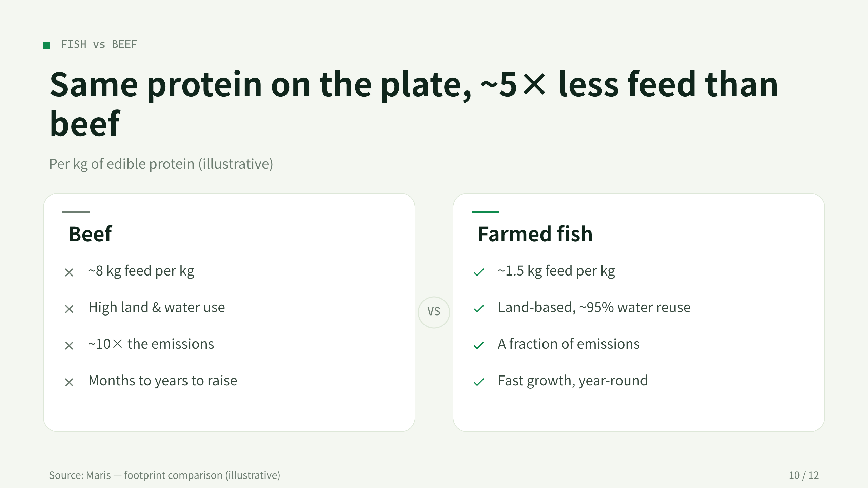Click the Beef card heading

click(x=90, y=234)
